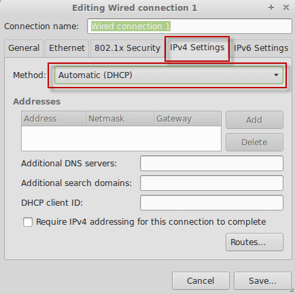Open the Ethernet tab
The image size is (295, 294).
(67, 48)
